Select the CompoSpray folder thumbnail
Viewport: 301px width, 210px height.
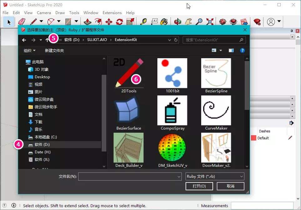(172, 113)
